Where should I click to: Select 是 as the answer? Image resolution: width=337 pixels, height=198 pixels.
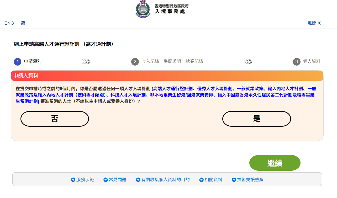pos(256,119)
